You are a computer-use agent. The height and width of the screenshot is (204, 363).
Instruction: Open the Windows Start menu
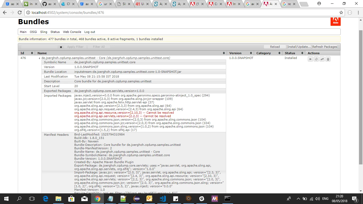pyautogui.click(x=6, y=199)
